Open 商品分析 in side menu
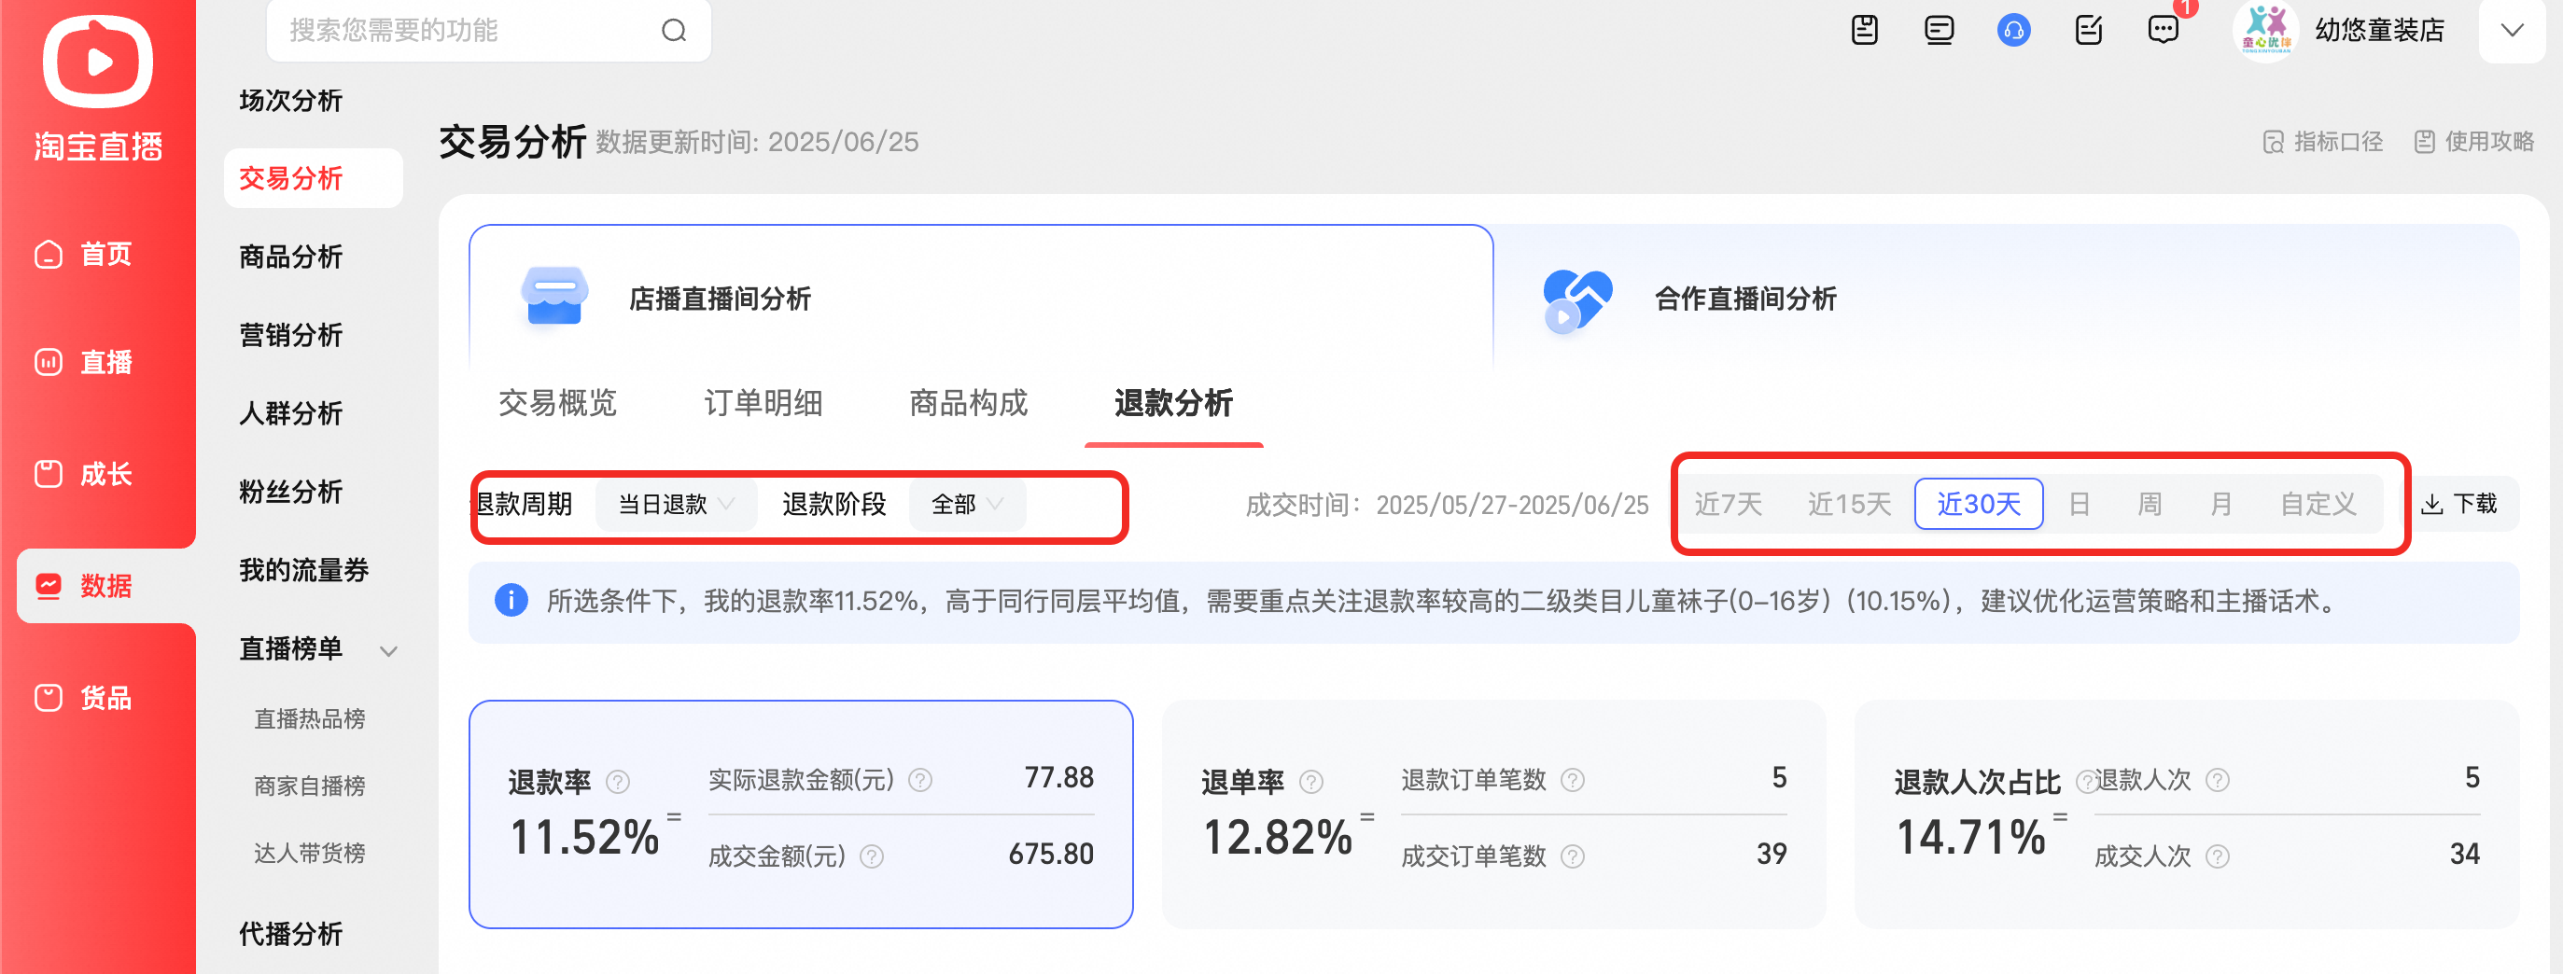The width and height of the screenshot is (2563, 974). click(290, 257)
